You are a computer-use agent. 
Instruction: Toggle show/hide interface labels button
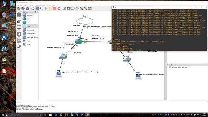[x=37, y=9]
